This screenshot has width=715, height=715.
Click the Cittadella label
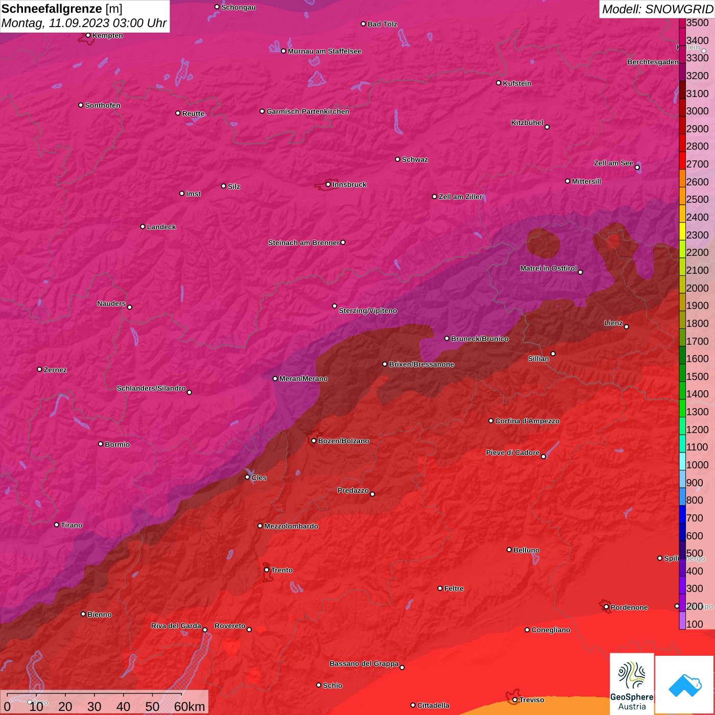click(x=433, y=705)
